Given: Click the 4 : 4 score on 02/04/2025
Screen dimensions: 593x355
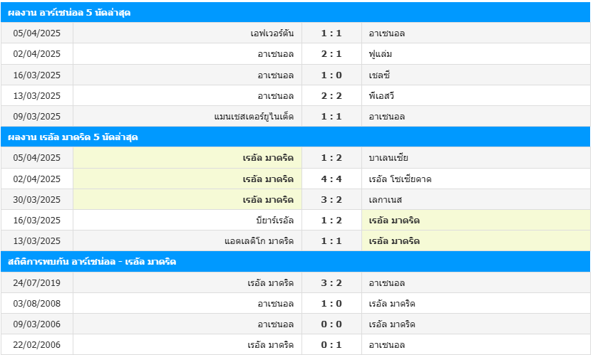Looking at the screenshot, I should pyautogui.click(x=331, y=179).
